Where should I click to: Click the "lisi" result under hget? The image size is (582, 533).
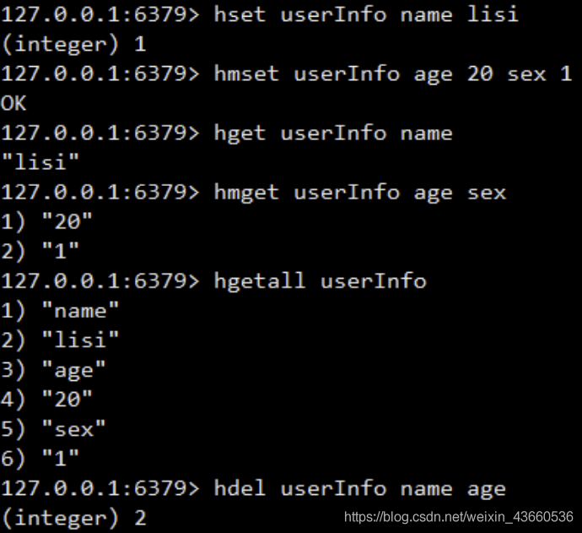coord(40,162)
